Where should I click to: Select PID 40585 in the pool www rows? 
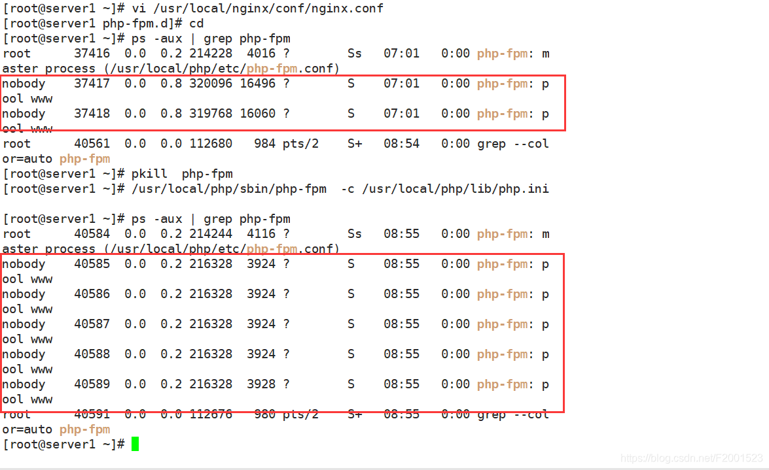click(x=92, y=264)
